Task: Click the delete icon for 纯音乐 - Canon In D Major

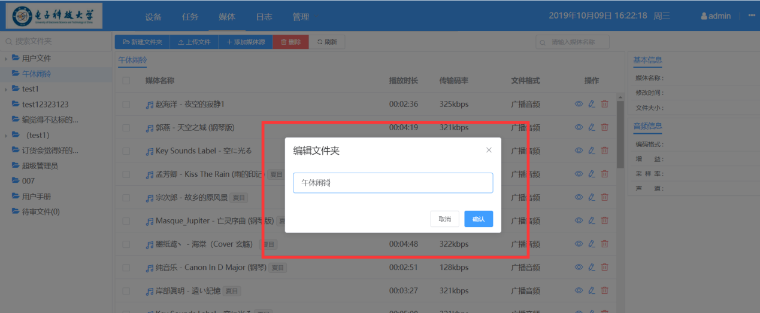Action: click(604, 267)
